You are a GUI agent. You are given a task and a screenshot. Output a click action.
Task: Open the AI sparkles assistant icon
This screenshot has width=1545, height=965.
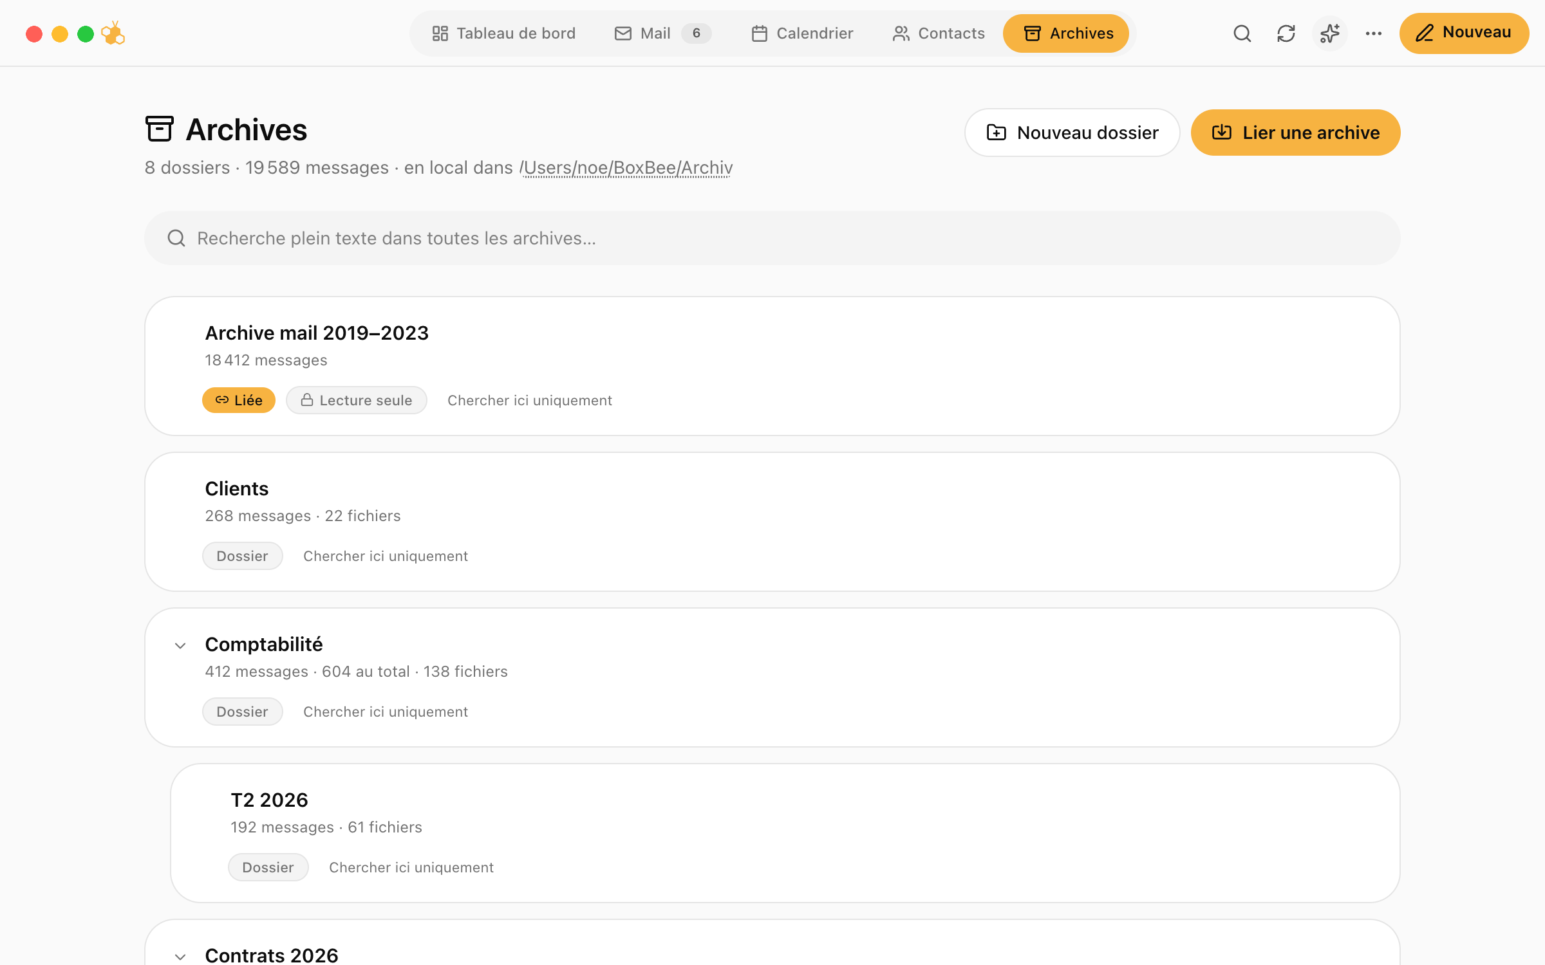[x=1330, y=33]
